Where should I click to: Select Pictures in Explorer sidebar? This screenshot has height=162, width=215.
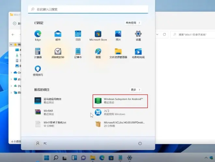(x=18, y=66)
